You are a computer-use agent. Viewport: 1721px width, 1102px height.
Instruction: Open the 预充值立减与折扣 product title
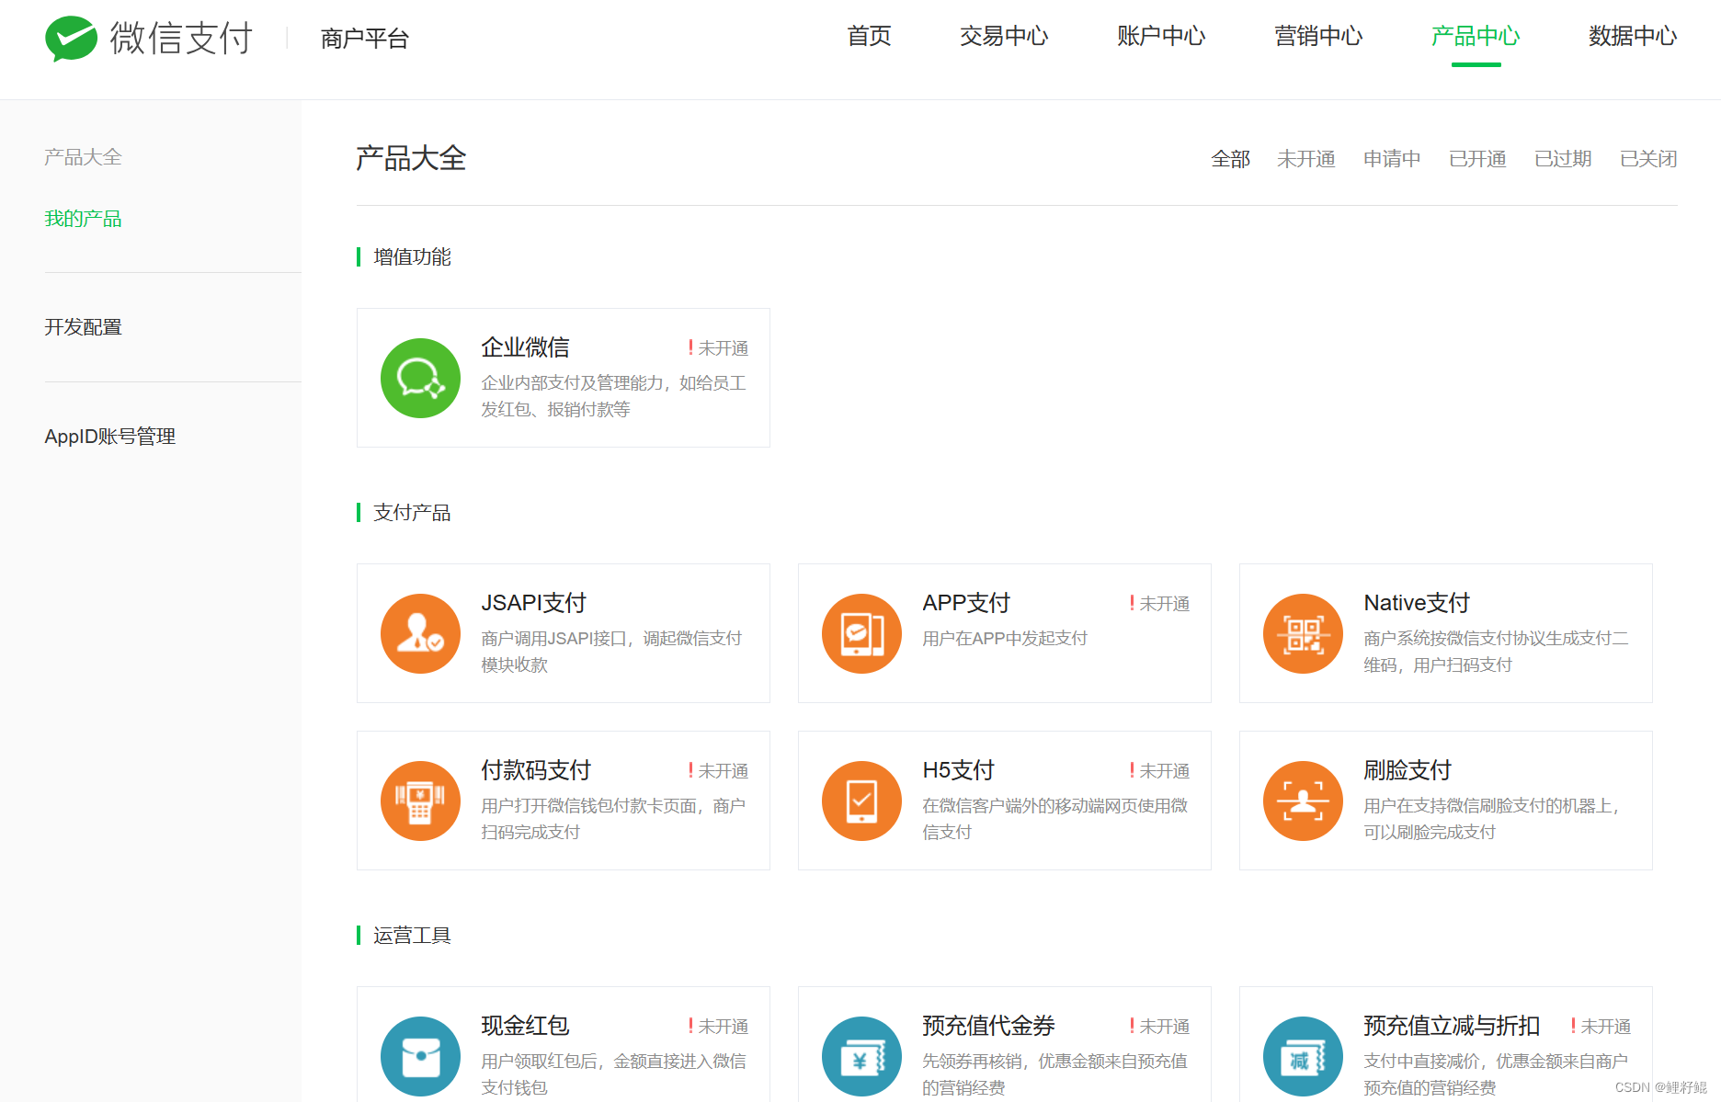pos(1452,1026)
